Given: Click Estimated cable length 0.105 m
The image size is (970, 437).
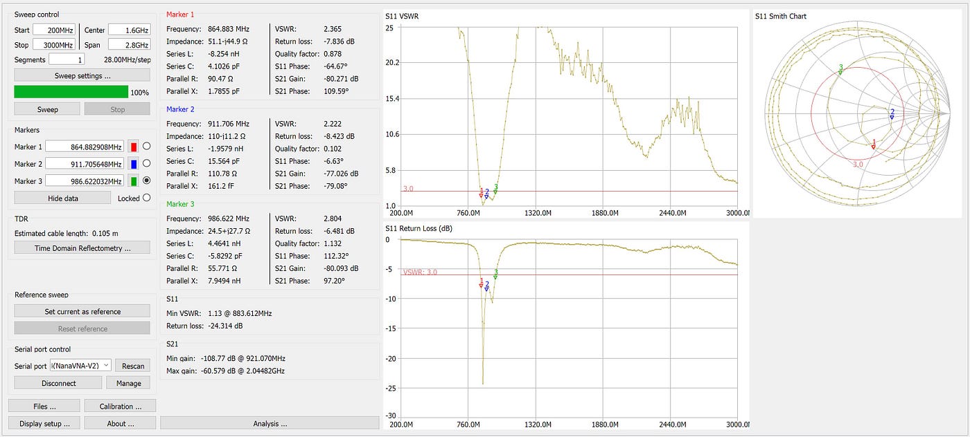Looking at the screenshot, I should tap(67, 234).
